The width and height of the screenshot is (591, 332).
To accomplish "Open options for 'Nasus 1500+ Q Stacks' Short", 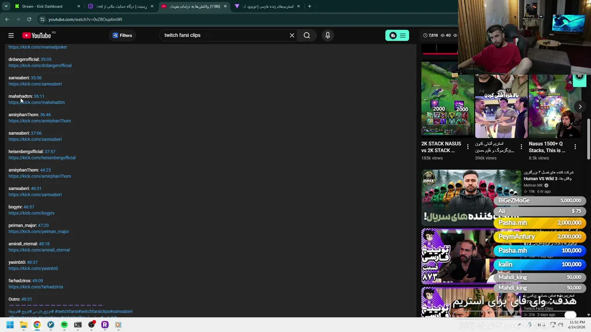I will click(575, 147).
